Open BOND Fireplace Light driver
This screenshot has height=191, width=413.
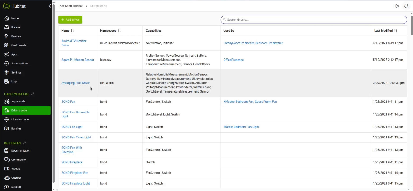click(76, 183)
